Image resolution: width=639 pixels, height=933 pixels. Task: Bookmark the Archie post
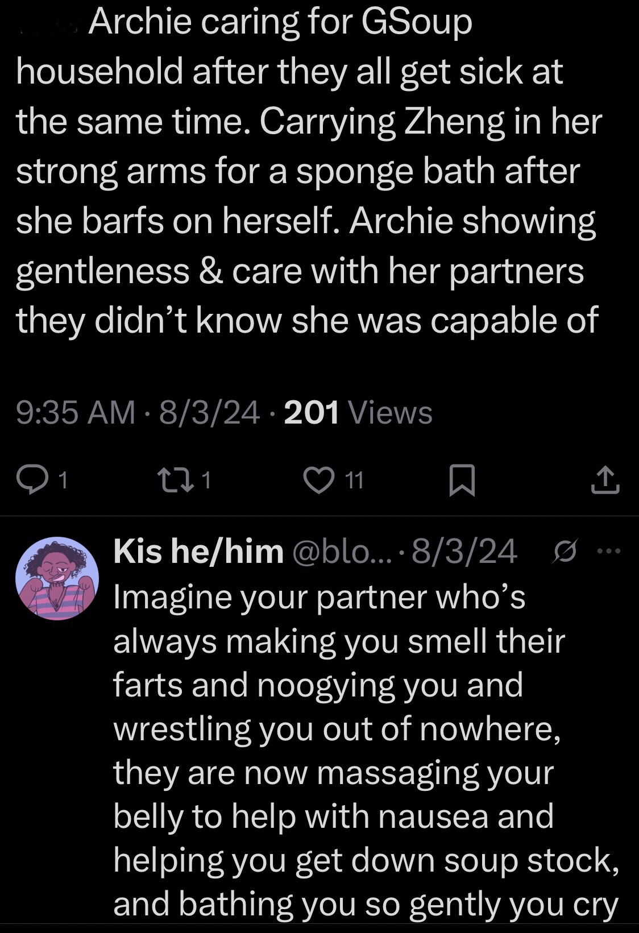click(462, 480)
